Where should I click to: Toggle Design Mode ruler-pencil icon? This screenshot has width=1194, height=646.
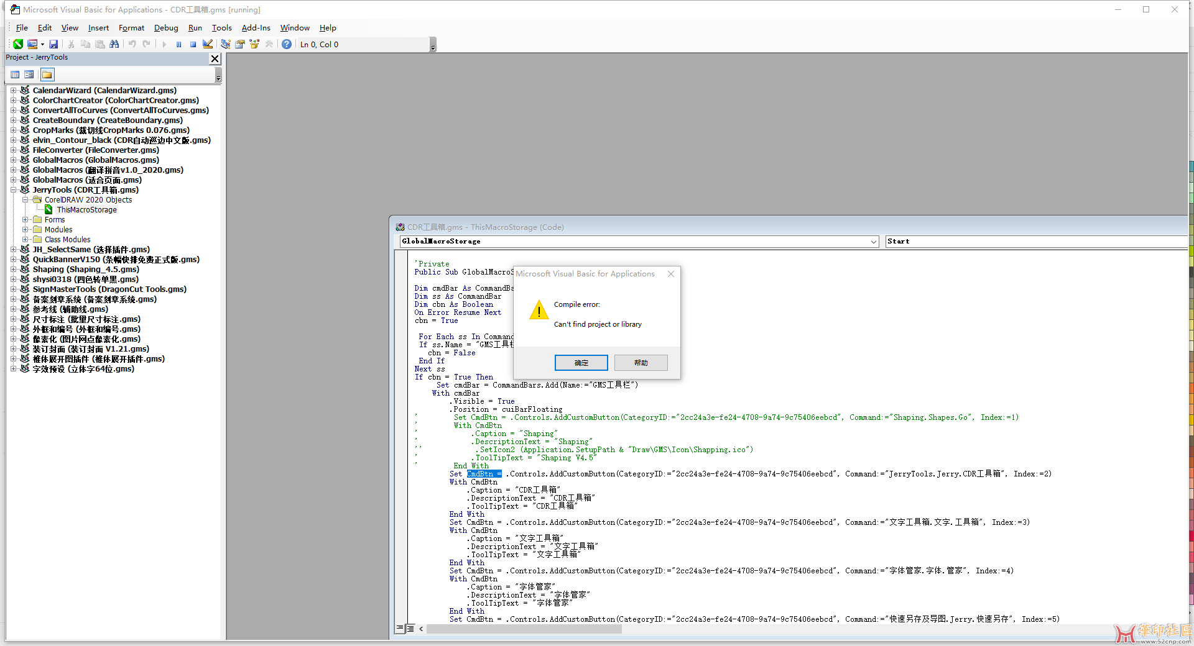click(x=208, y=44)
